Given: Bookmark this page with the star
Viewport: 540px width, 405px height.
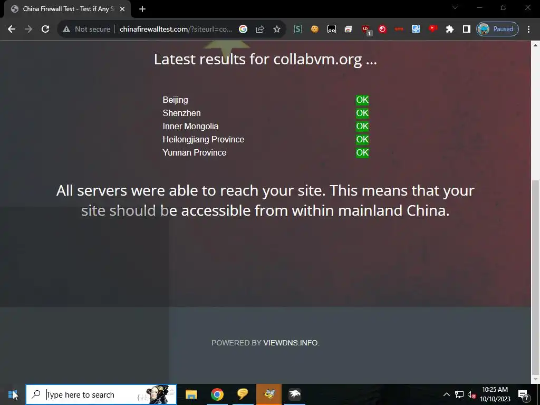Looking at the screenshot, I should [x=276, y=30].
